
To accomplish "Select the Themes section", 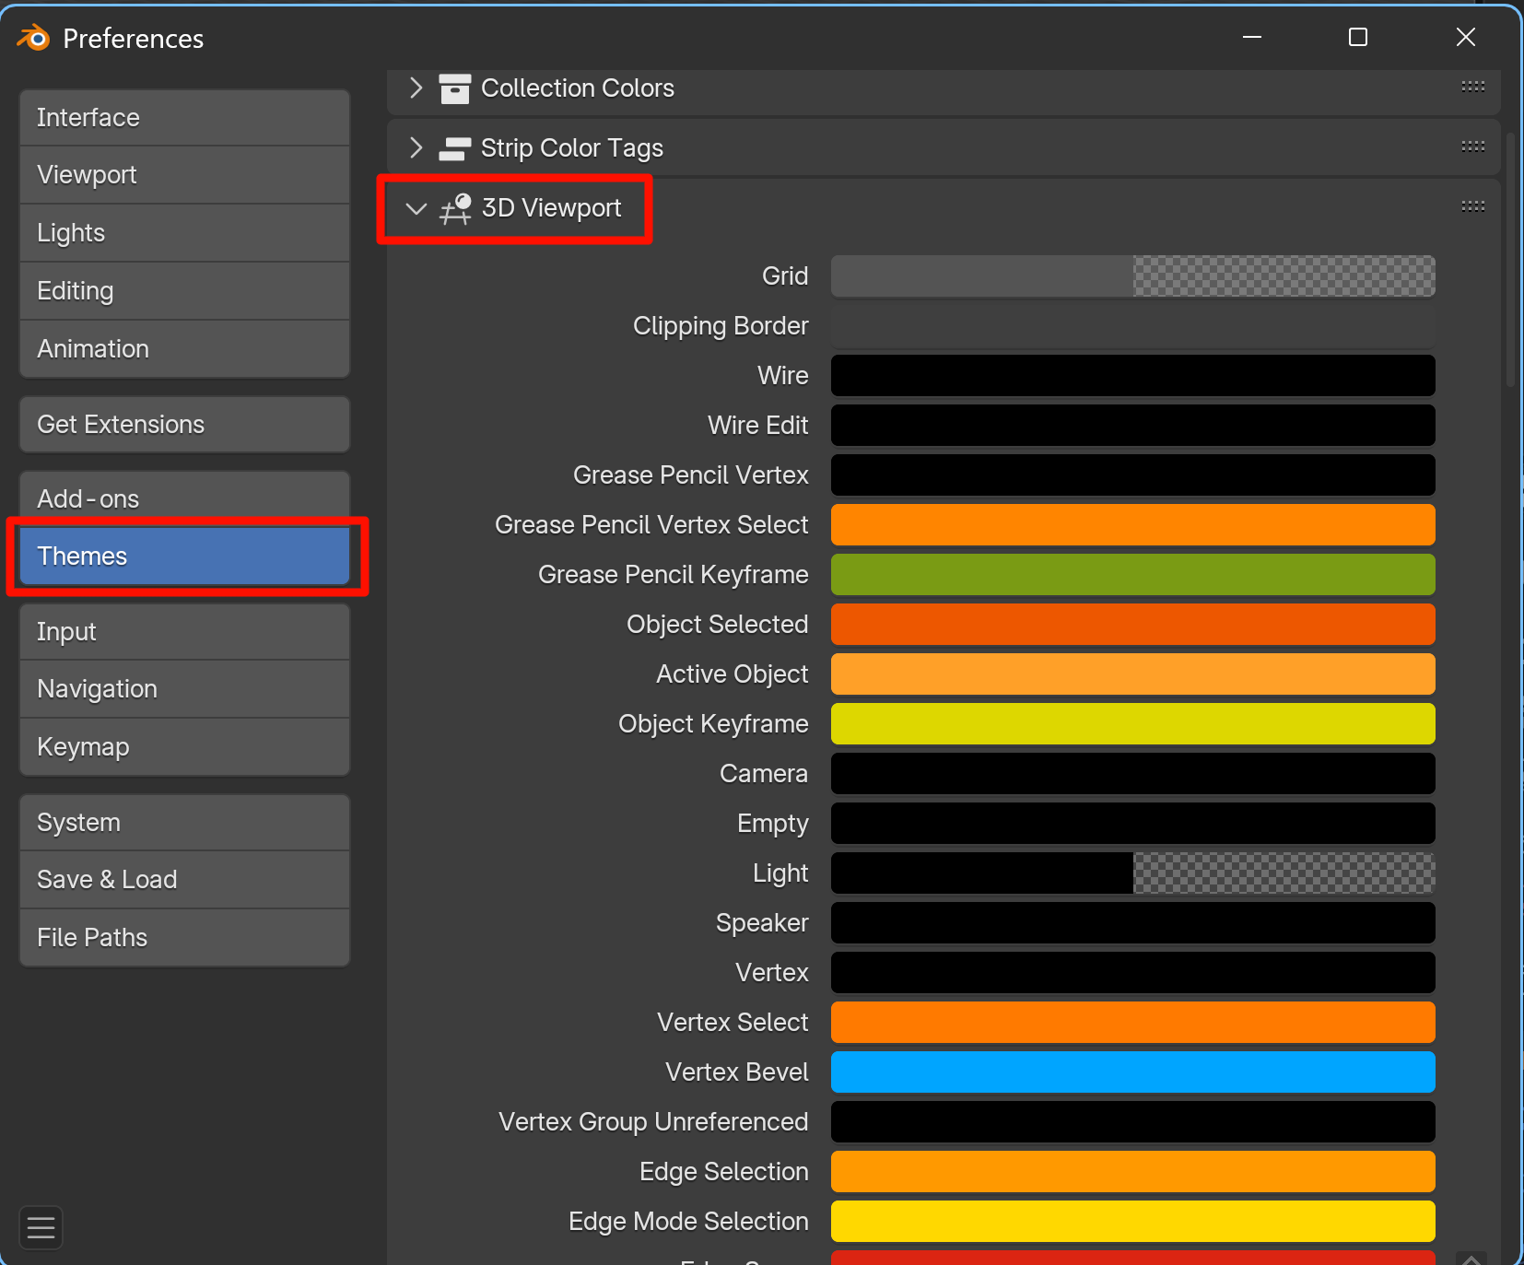I will tap(184, 556).
